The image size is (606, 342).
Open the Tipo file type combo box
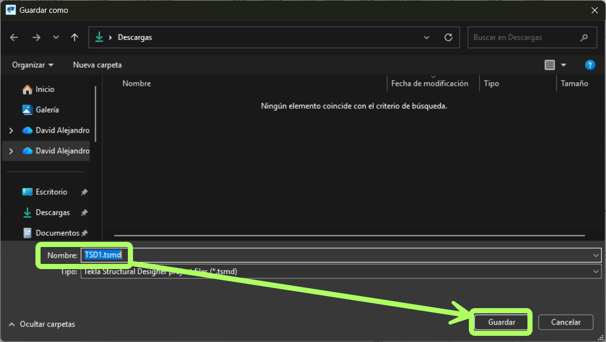pyautogui.click(x=341, y=272)
